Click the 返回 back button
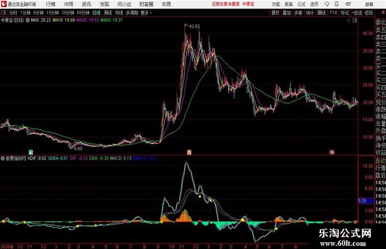Screen dimensions: 386x249 (368, 13)
